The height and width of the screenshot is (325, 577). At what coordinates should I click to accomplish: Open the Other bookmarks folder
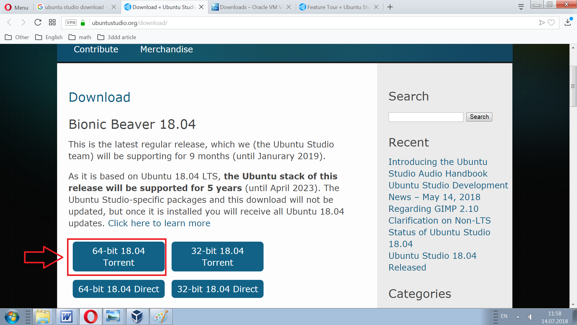coord(17,37)
